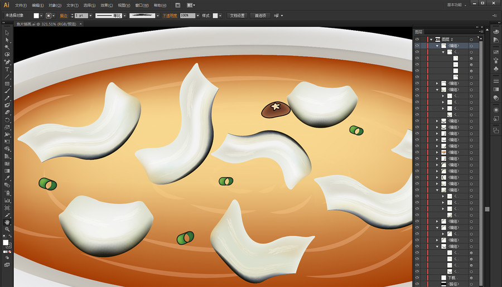Select the Rectangle tool
This screenshot has width=502, height=287.
[x=7, y=84]
